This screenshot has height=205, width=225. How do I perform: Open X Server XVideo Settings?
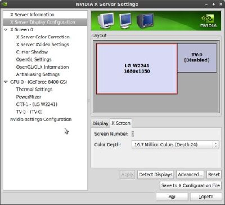coord(42,44)
